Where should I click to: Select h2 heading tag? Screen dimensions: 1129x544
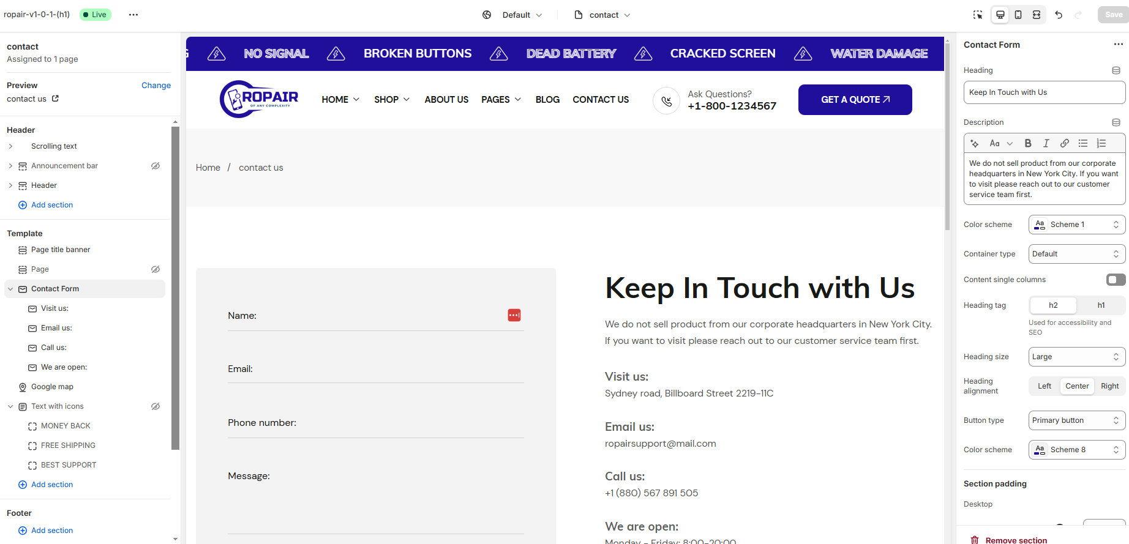[x=1053, y=305]
